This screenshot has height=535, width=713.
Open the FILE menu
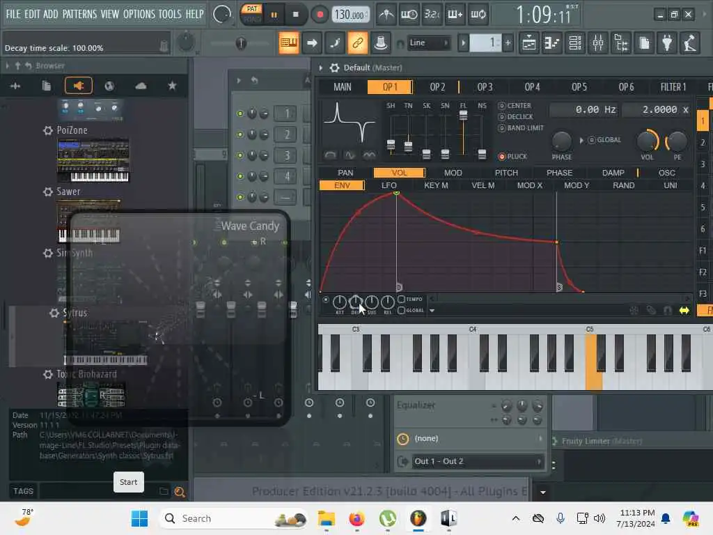(13, 14)
